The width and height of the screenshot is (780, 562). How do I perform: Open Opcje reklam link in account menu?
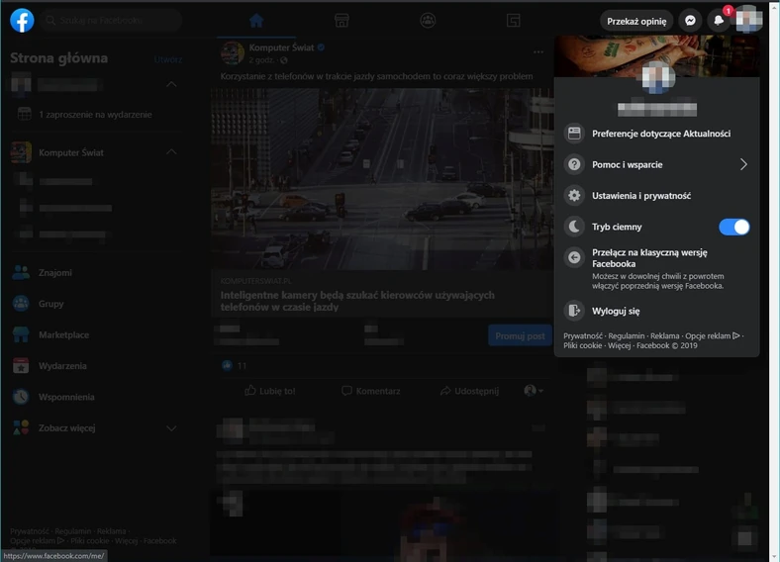[x=712, y=336]
